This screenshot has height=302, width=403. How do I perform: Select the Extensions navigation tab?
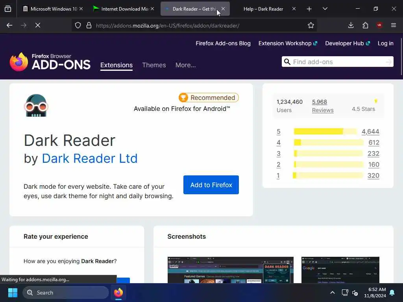[x=116, y=65]
